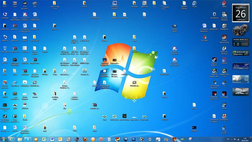Open the Windows Start menu

tap(3, 139)
